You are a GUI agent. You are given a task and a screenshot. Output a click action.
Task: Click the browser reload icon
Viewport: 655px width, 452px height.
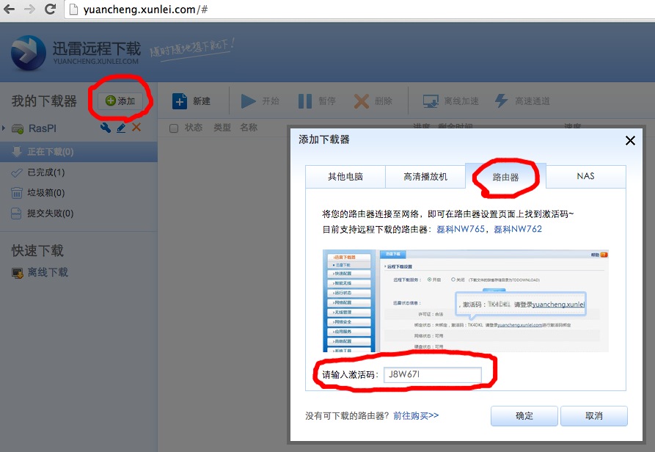pos(51,10)
